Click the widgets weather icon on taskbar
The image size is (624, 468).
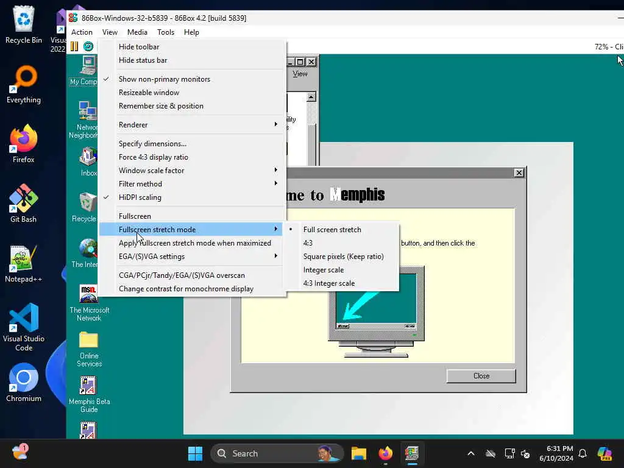[20, 453]
